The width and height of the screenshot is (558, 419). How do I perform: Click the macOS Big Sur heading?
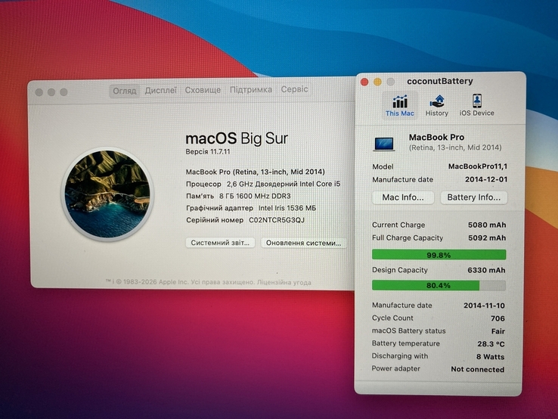tap(237, 138)
